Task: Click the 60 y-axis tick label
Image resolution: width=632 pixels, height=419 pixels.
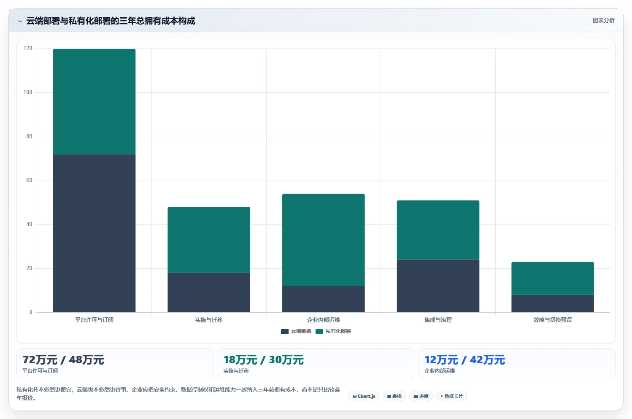Action: [29, 181]
